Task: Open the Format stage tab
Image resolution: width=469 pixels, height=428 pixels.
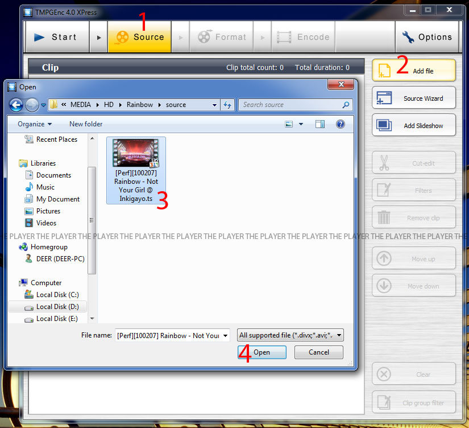Action: pyautogui.click(x=221, y=37)
